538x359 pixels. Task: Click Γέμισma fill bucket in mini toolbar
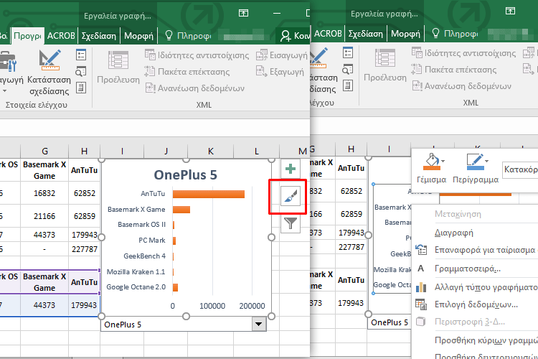pyautogui.click(x=431, y=168)
